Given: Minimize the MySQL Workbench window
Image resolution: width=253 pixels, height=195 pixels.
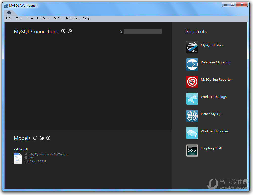Looking at the screenshot, I should pos(226,5).
